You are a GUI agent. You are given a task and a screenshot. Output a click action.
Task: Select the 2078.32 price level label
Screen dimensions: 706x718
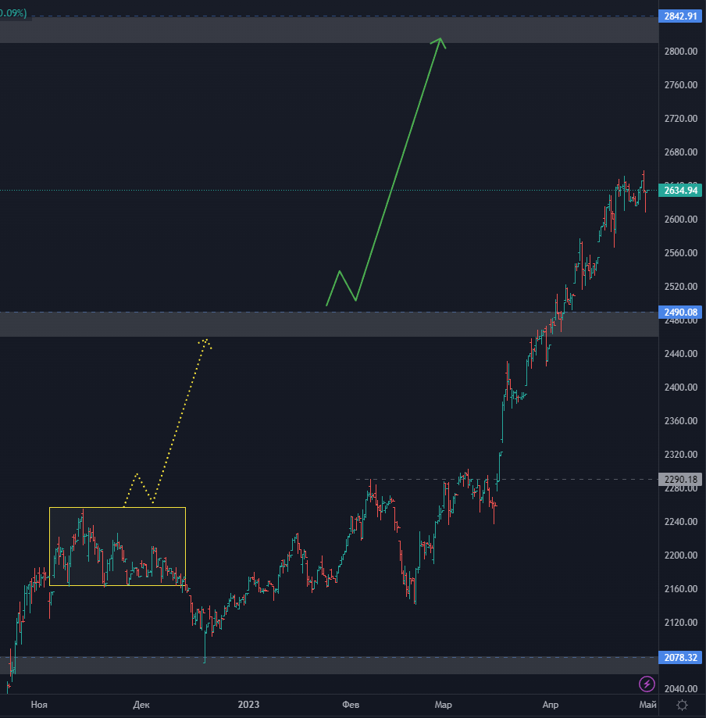tap(680, 658)
